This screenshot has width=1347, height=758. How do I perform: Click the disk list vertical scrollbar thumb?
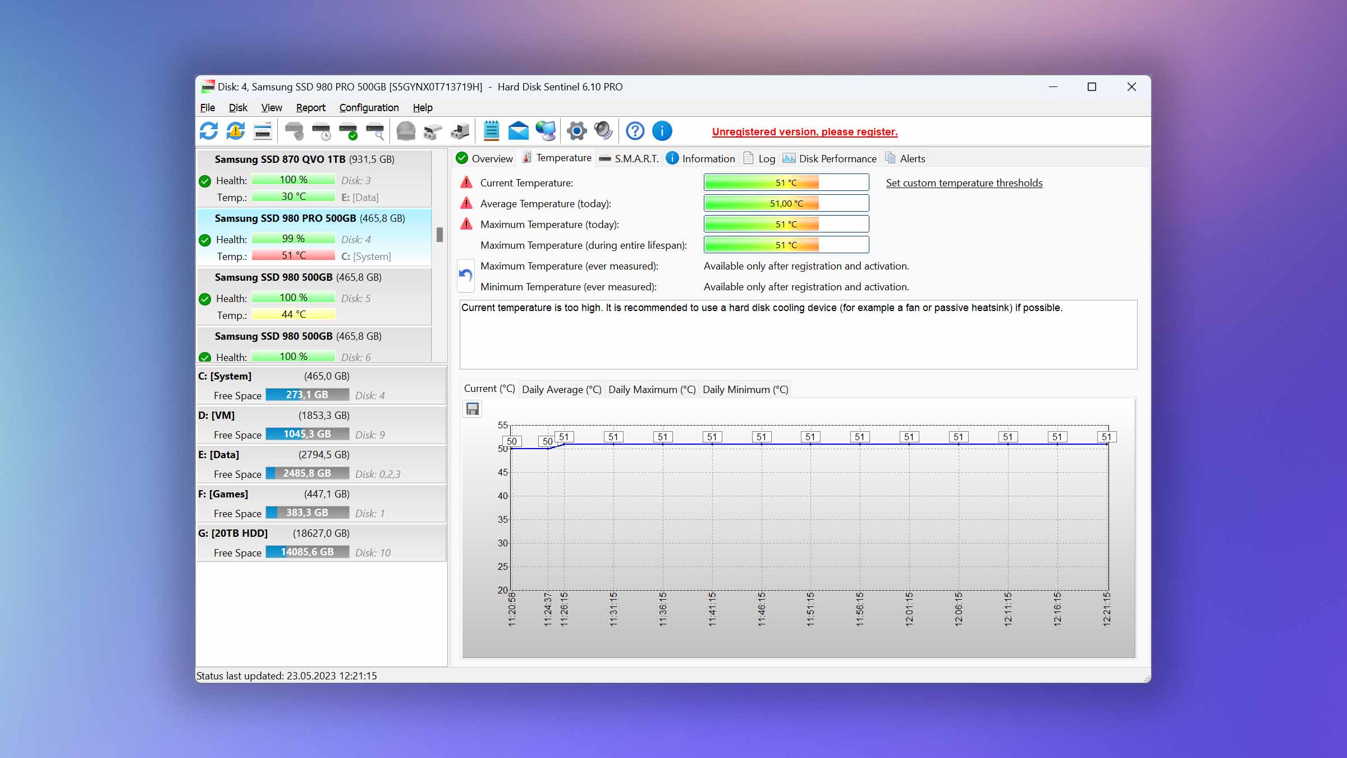point(439,235)
